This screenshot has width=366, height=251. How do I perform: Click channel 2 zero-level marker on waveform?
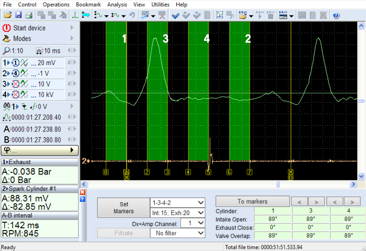coord(86,161)
